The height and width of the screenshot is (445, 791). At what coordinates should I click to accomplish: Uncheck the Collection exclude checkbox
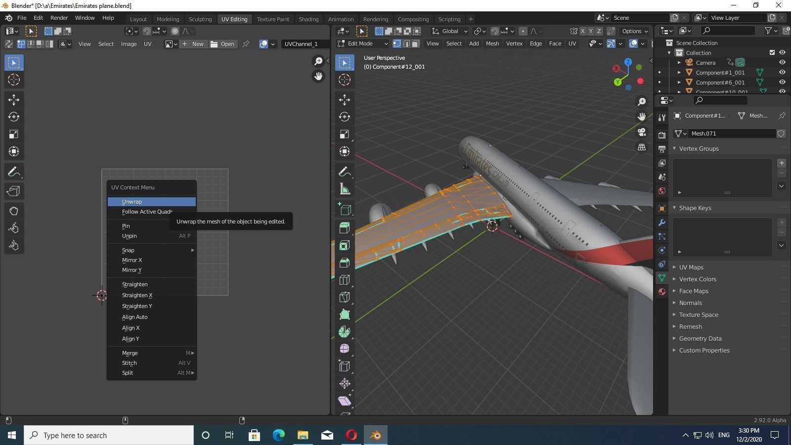click(772, 52)
